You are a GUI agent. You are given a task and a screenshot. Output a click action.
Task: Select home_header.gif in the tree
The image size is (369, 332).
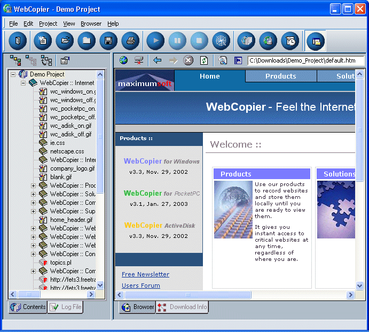point(72,220)
